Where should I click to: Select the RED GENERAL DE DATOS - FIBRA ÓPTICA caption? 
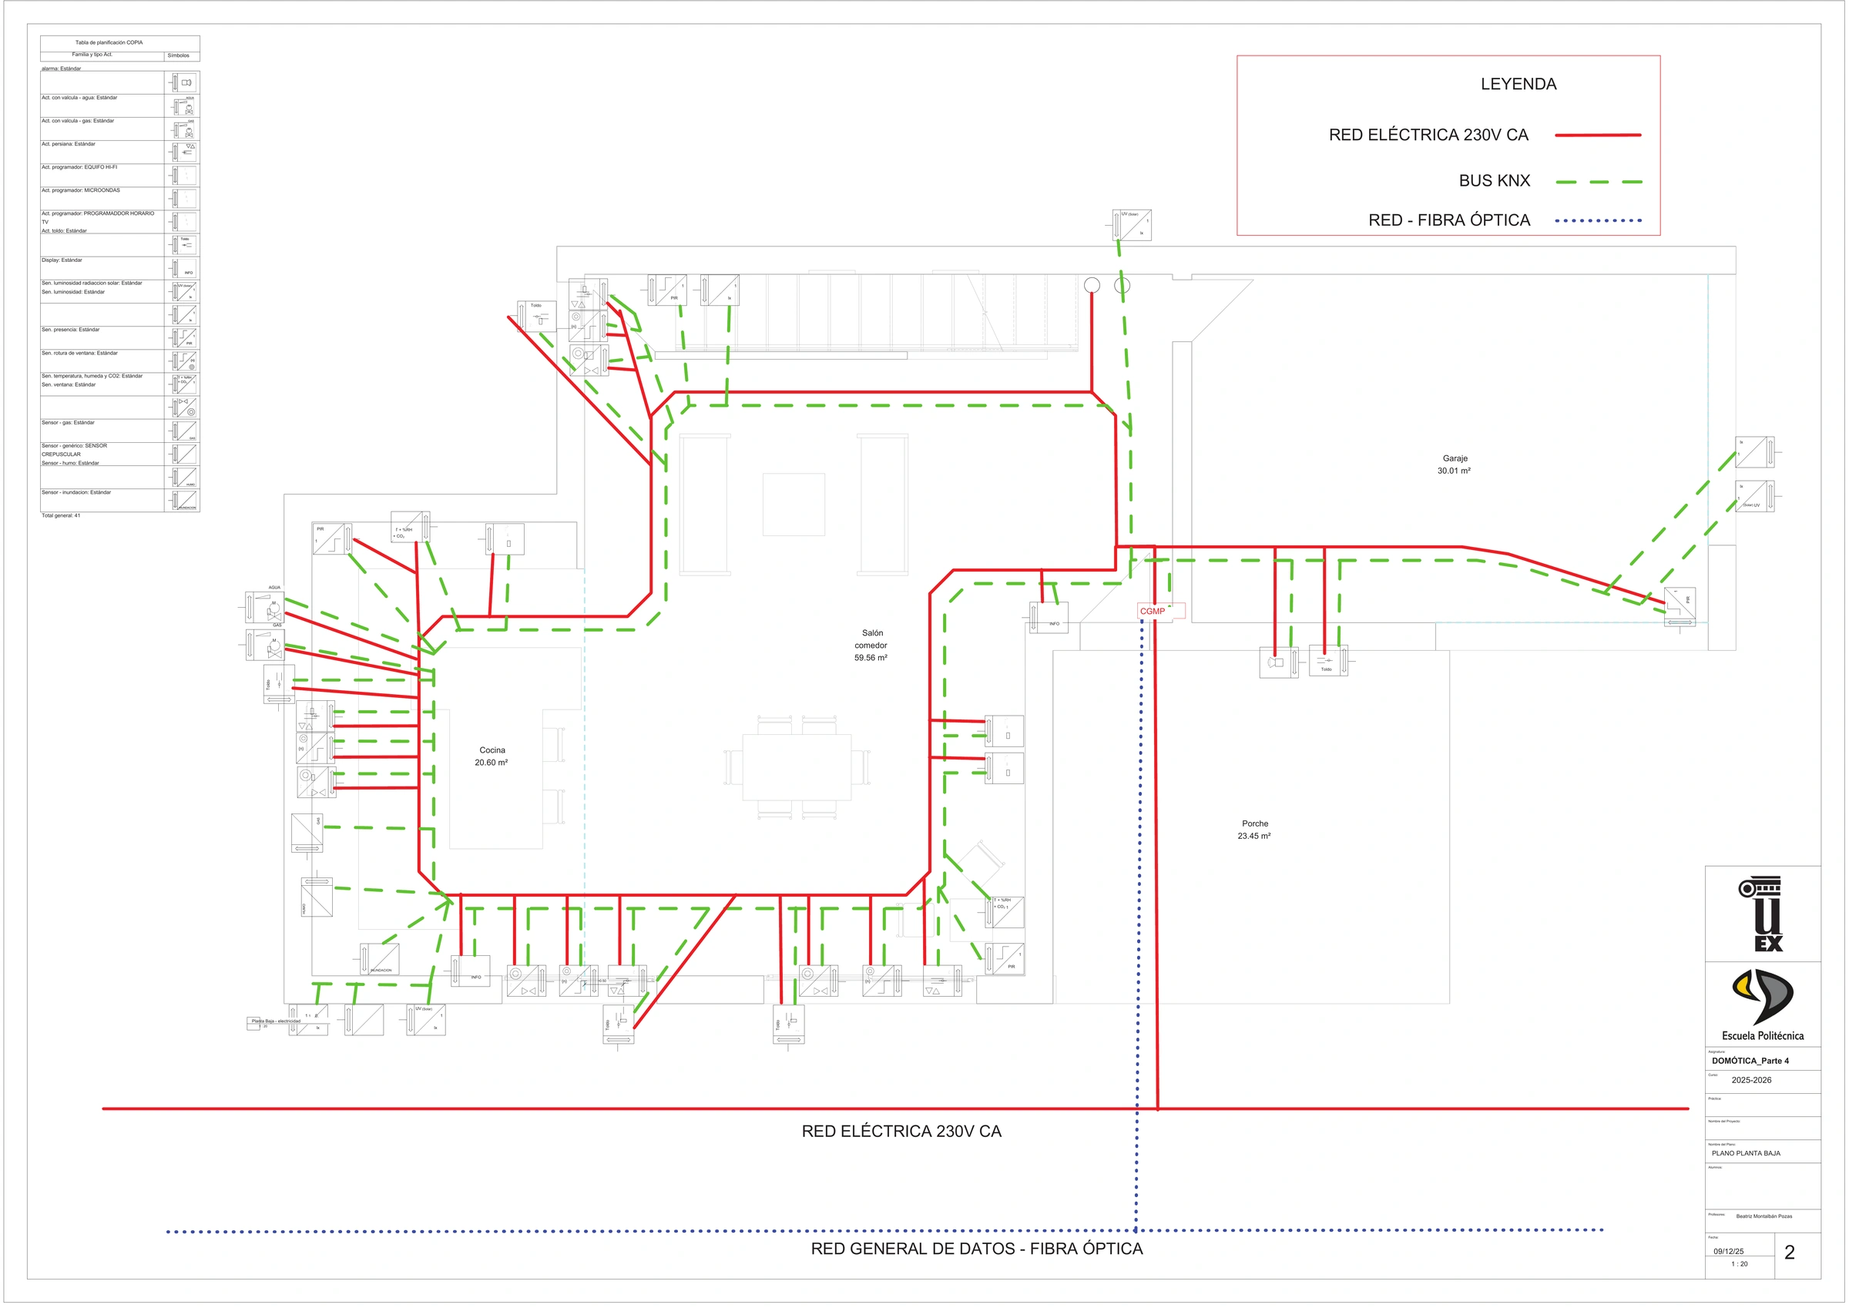(976, 1249)
